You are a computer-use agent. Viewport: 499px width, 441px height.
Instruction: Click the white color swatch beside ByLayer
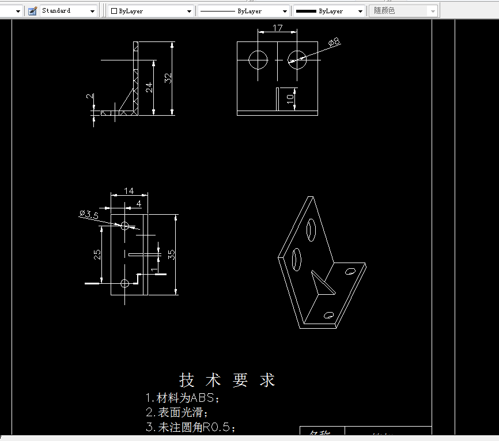point(114,11)
